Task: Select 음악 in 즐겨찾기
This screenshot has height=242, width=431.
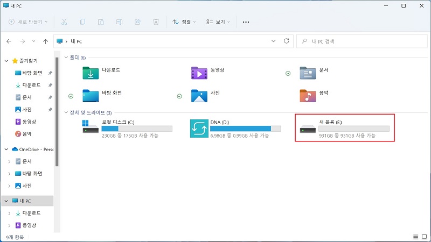Action: [23, 134]
